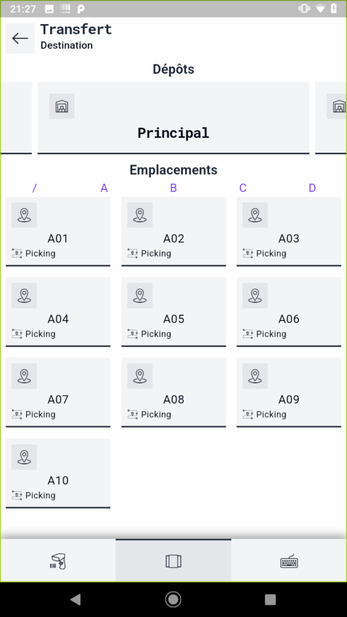Select the middle card-view tab in bottom bar
Viewport: 347px width, 617px height.
173,561
